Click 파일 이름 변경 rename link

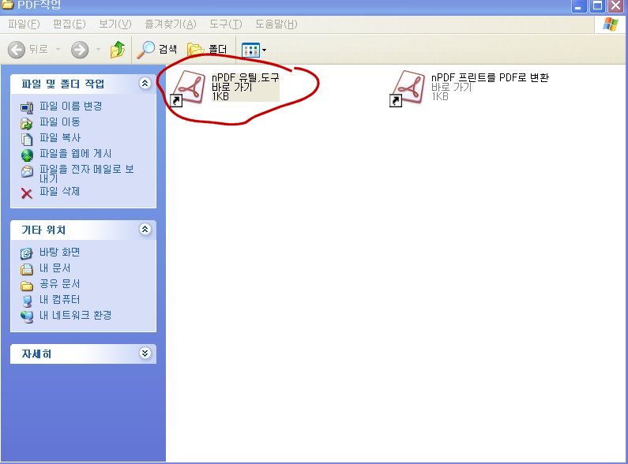(x=70, y=106)
